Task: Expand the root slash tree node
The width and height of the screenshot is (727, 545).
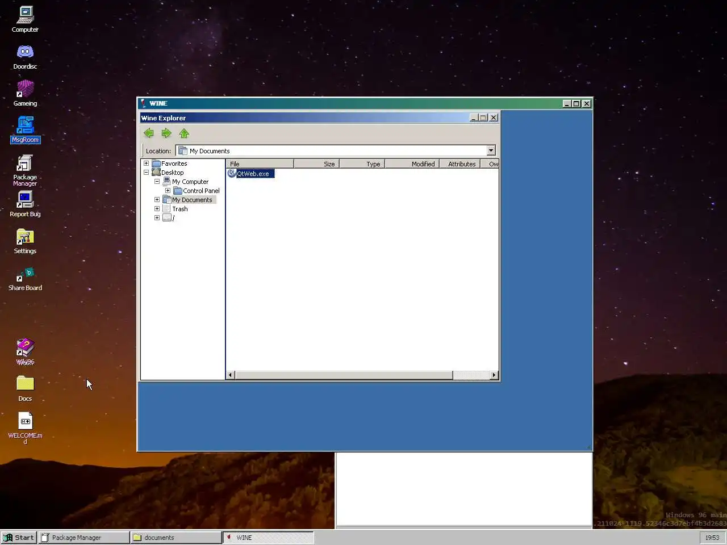Action: point(157,218)
